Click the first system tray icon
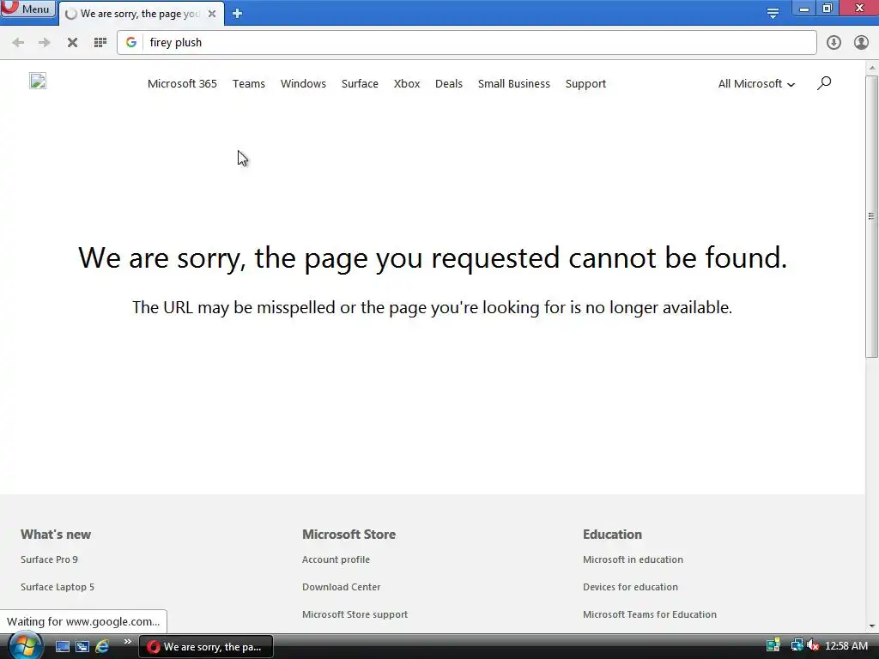This screenshot has width=879, height=659. pos(773,645)
